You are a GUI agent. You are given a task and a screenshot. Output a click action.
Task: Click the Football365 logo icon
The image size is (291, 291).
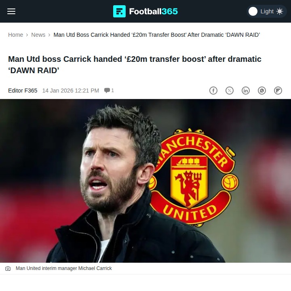(119, 11)
